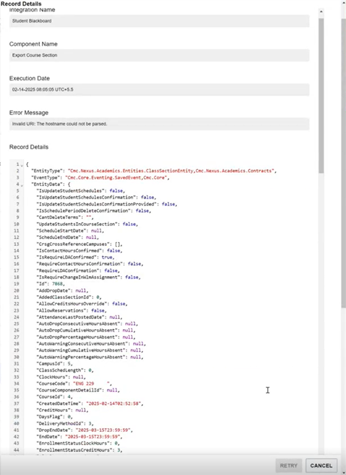Click the RETRY button
Viewport: 346px width, 475px height.
pos(288,466)
